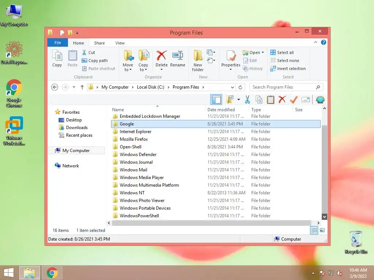Click the Copy pages icon in the toolbar
The image size is (374, 280).
259,100
